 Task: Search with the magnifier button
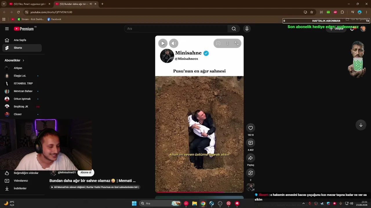pyautogui.click(x=234, y=29)
